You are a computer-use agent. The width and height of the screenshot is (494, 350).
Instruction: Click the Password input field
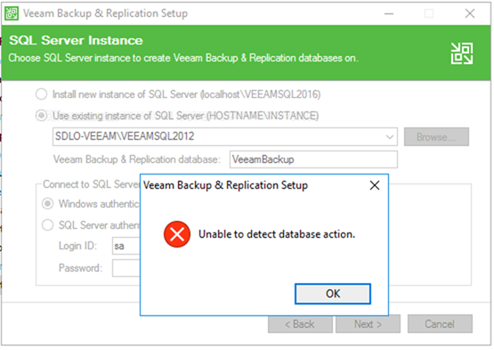pyautogui.click(x=126, y=268)
